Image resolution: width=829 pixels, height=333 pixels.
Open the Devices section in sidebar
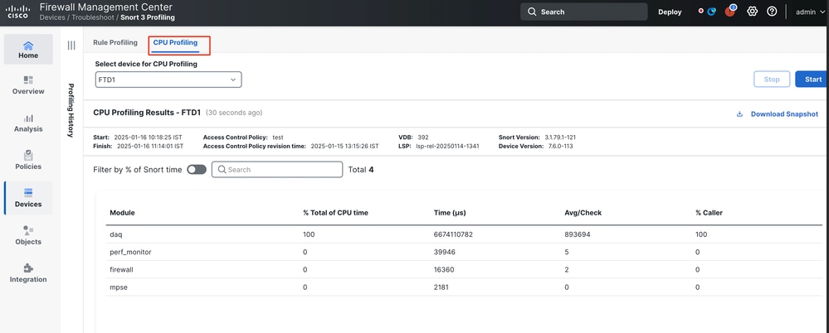click(28, 198)
